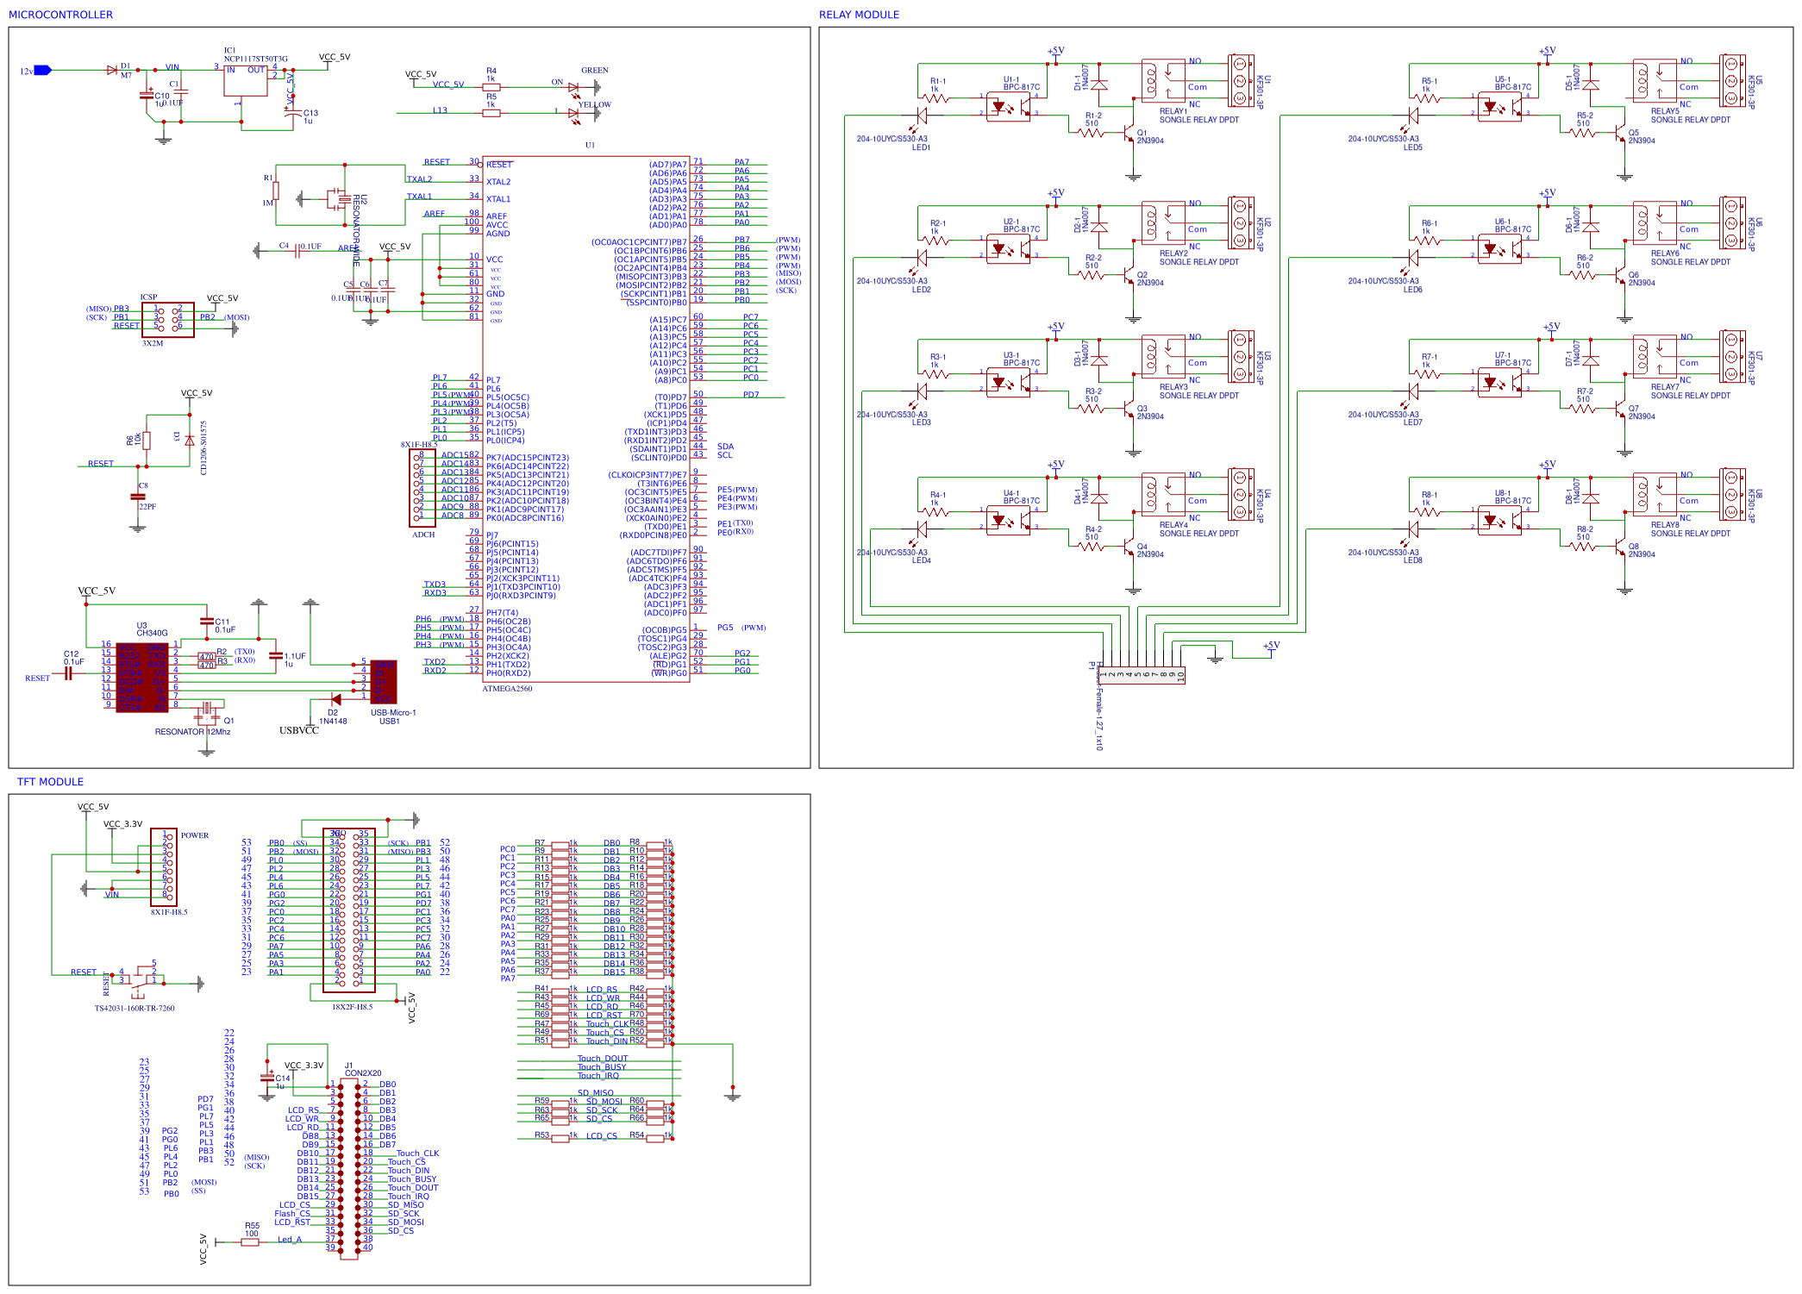Image resolution: width=1802 pixels, height=1294 pixels.
Task: Click the Q1 2N3904 transistor symbol
Action: (1129, 134)
